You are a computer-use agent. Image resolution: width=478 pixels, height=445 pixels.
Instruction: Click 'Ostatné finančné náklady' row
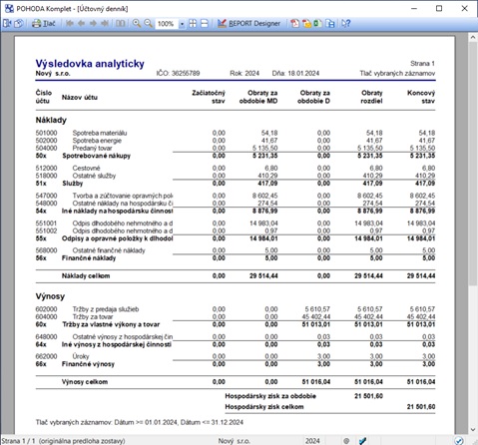[236, 250]
